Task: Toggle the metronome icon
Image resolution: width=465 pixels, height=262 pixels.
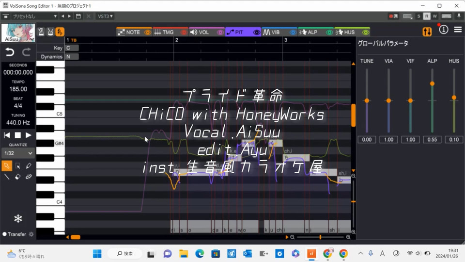Action: (41, 32)
